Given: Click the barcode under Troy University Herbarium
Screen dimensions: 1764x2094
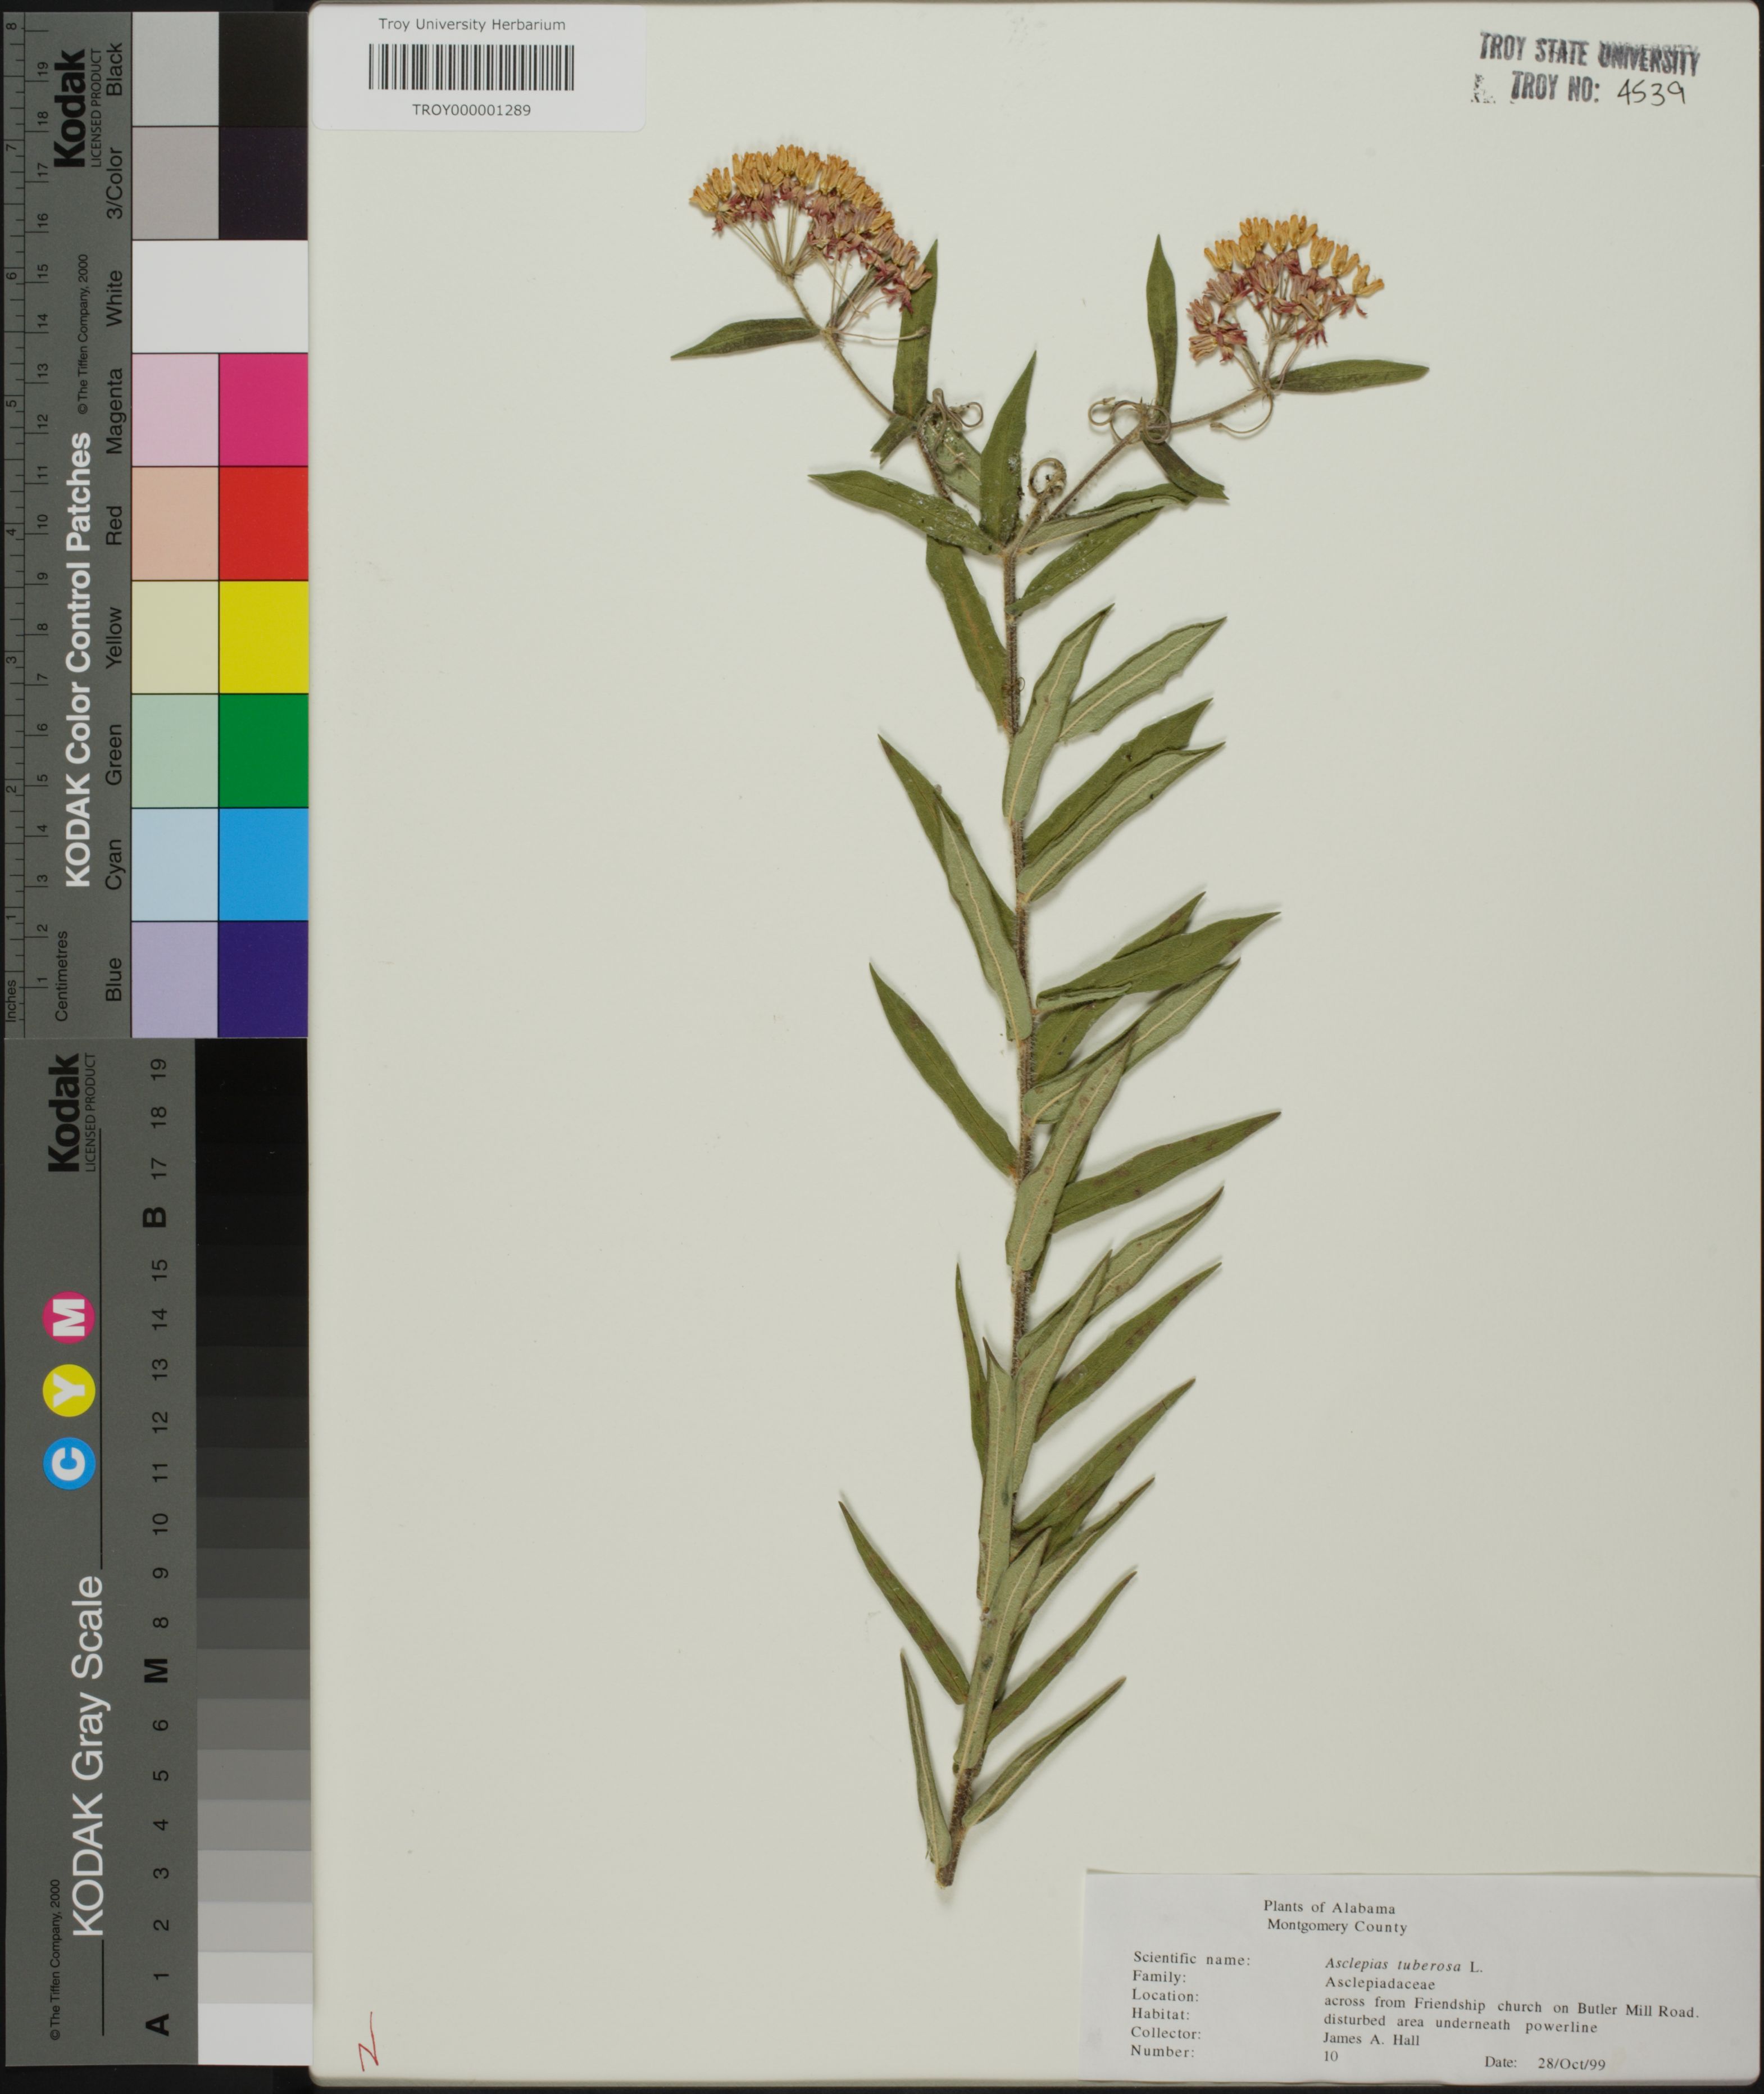Looking at the screenshot, I should point(471,68).
